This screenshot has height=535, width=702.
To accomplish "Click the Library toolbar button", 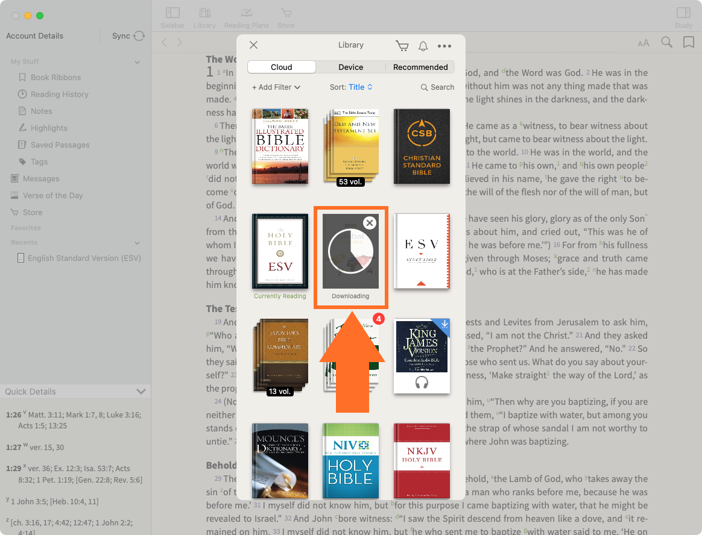I will [x=204, y=18].
